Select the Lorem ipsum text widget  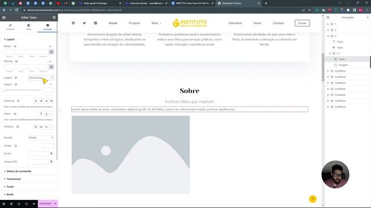pyautogui.click(x=190, y=109)
